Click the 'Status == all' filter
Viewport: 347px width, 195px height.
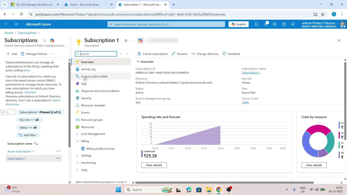click(x=28, y=128)
